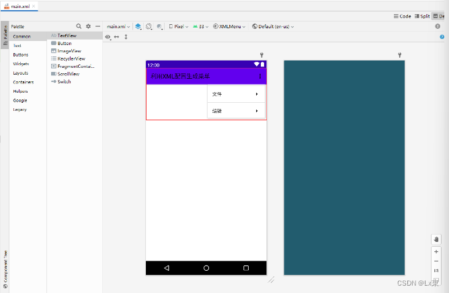The height and width of the screenshot is (293, 449).
Task: Search the Palette with magnifier icon
Action: pos(79,26)
